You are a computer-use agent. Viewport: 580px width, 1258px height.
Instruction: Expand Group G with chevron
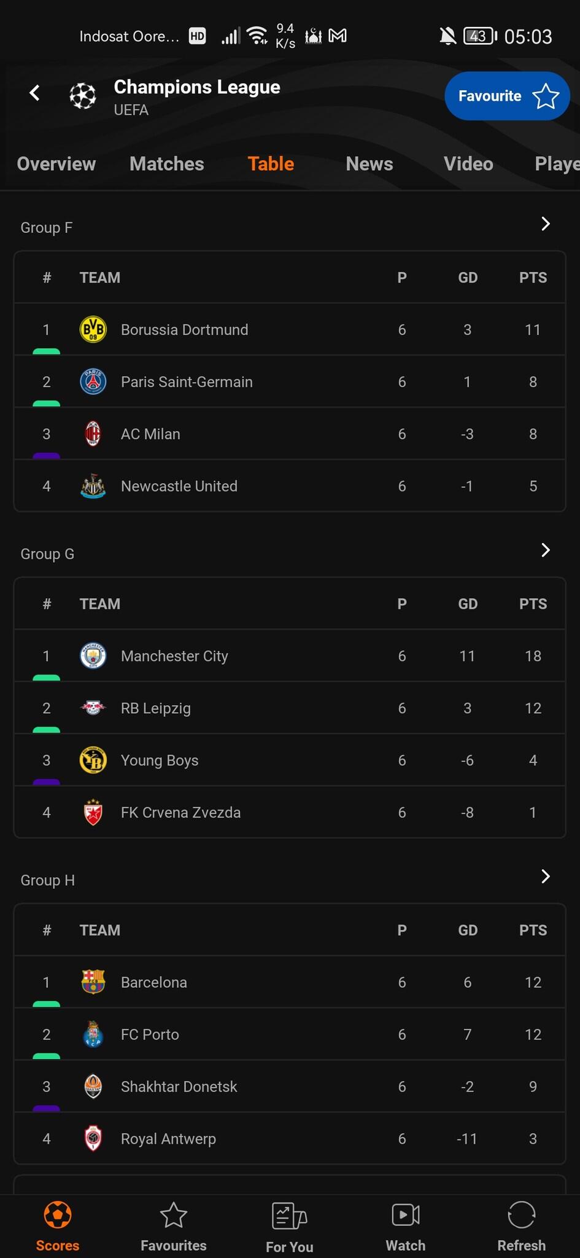pyautogui.click(x=545, y=550)
